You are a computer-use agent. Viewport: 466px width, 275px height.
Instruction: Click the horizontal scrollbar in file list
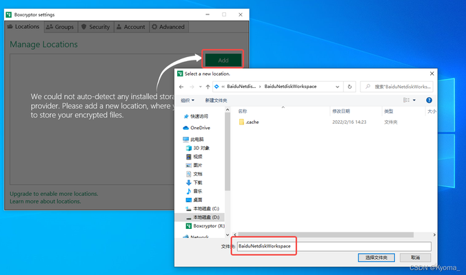click(x=324, y=234)
